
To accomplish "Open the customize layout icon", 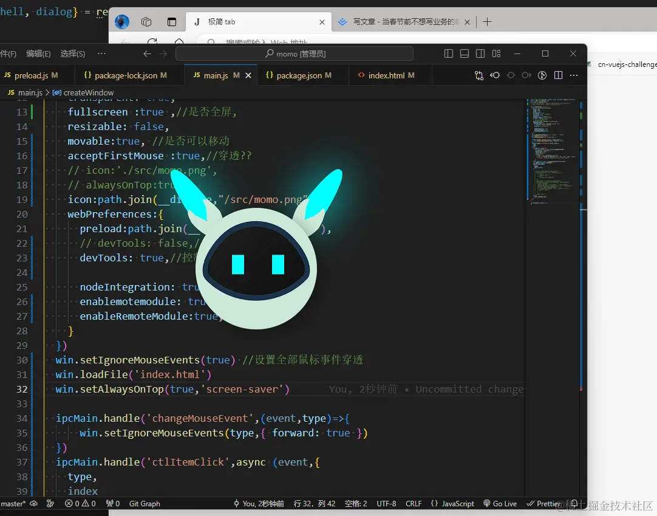I will pyautogui.click(x=496, y=53).
